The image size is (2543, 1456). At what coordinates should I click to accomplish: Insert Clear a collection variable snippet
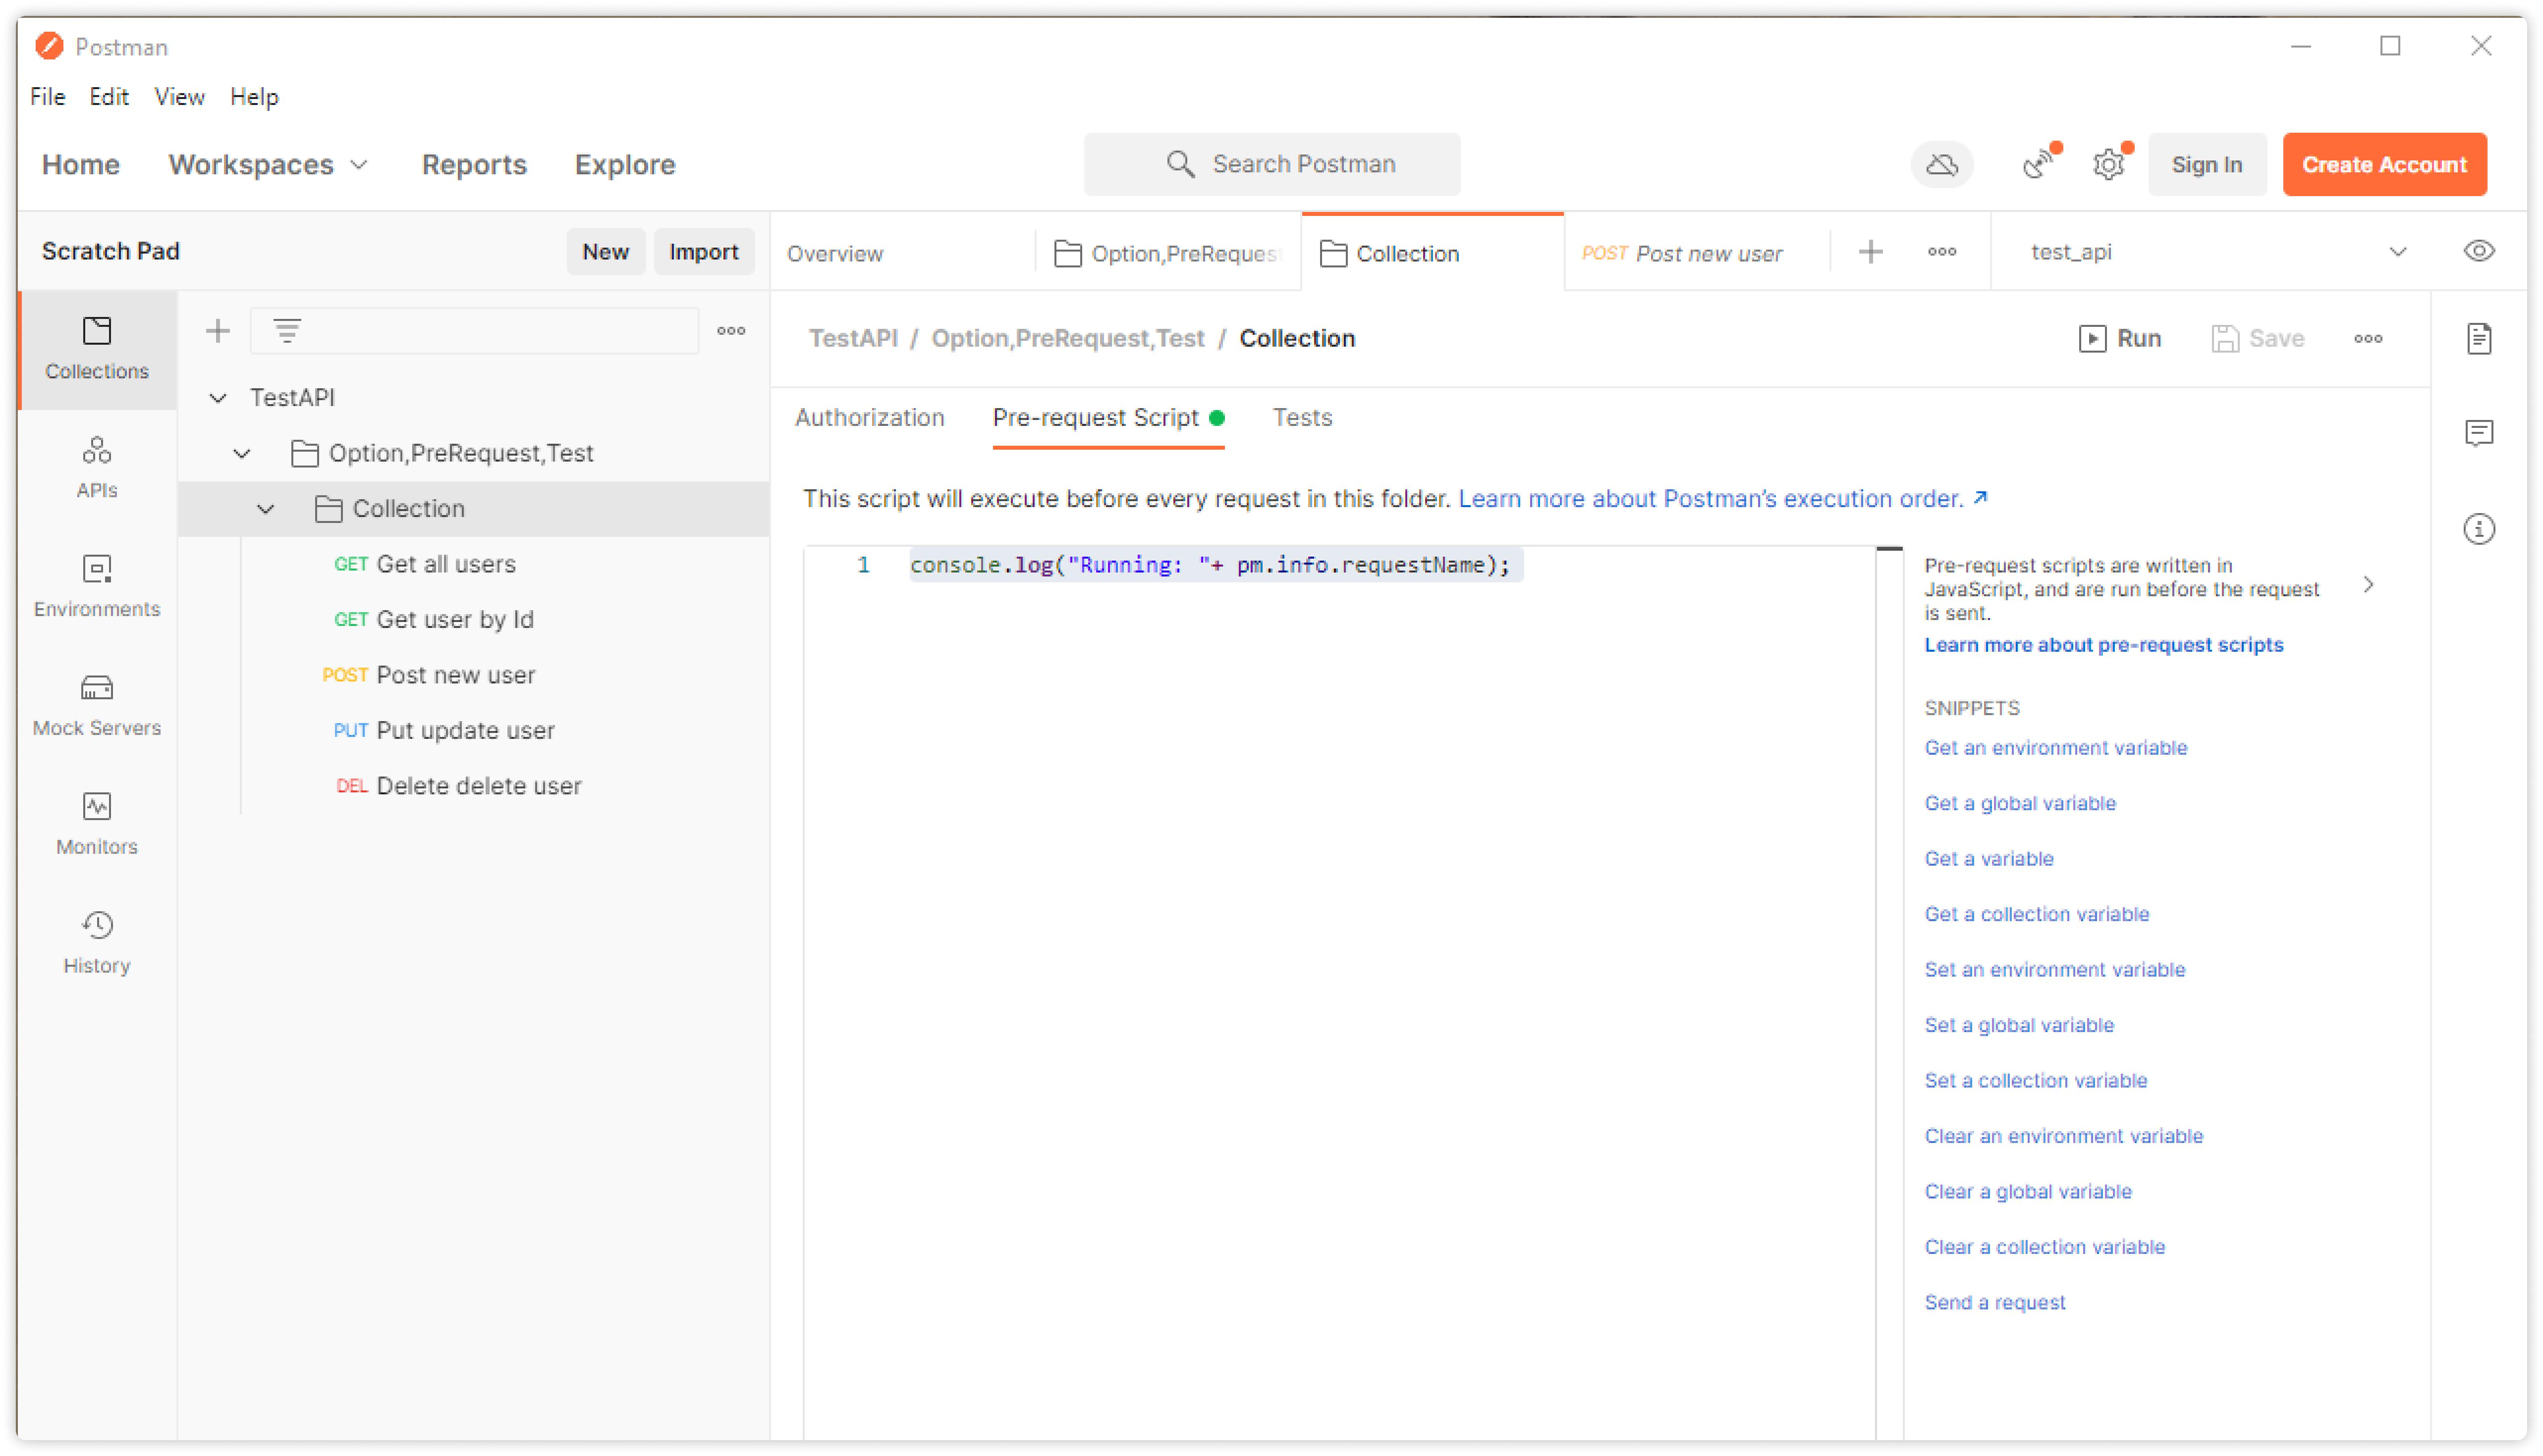[2044, 1247]
